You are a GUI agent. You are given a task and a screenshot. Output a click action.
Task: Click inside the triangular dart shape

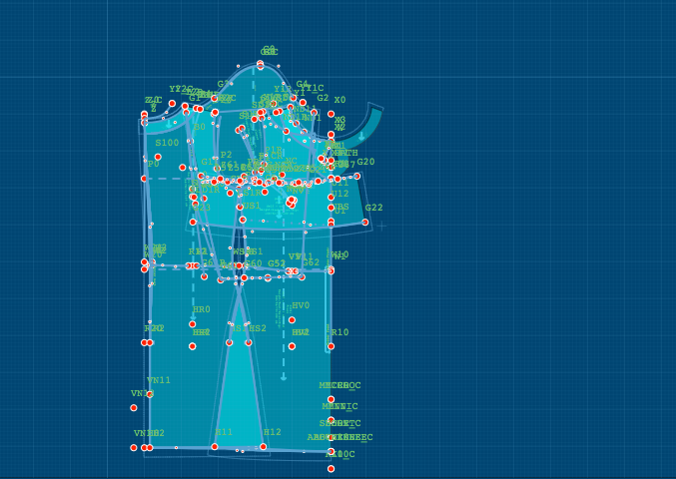point(240,399)
